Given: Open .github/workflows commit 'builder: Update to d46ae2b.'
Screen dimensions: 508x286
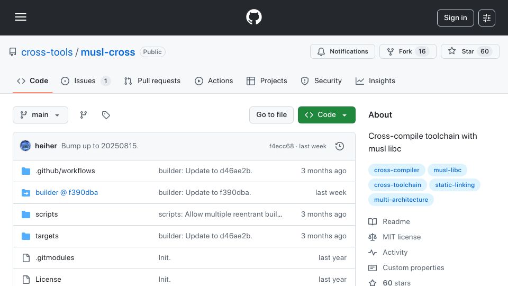Looking at the screenshot, I should [205, 171].
